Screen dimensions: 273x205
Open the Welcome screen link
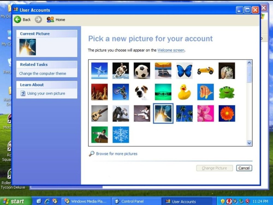171,50
